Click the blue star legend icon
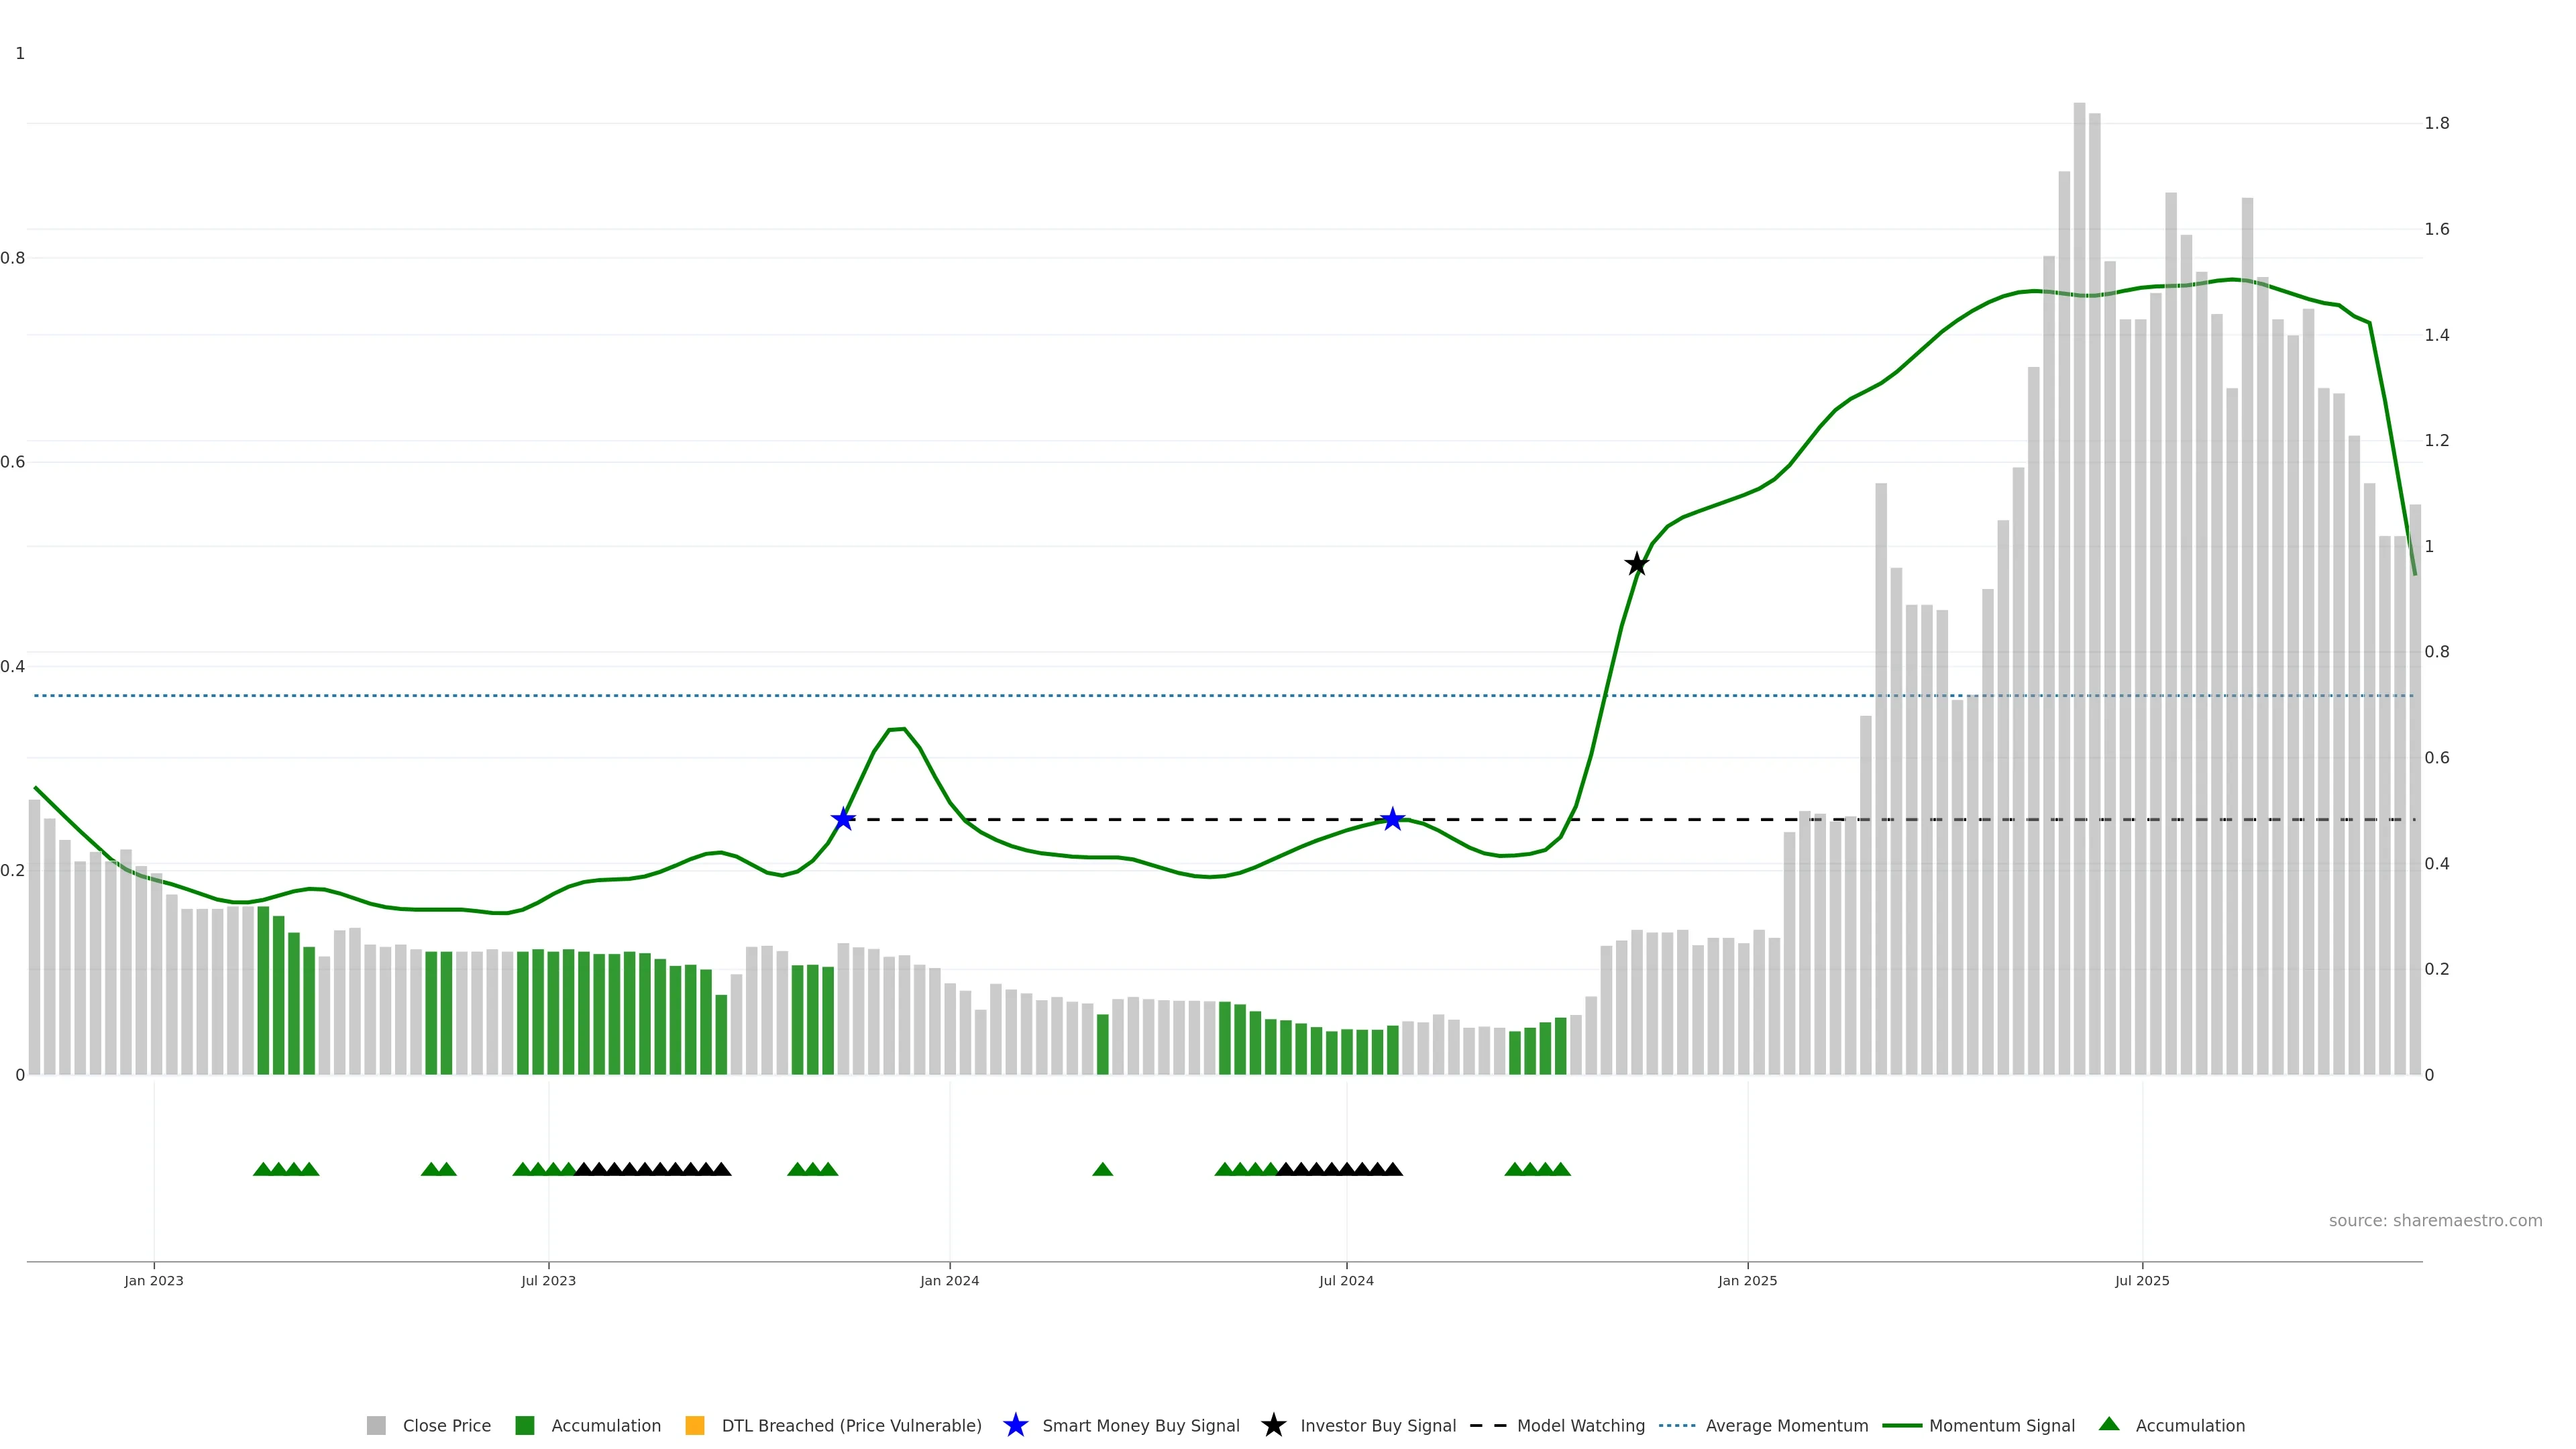 coord(1015,1425)
